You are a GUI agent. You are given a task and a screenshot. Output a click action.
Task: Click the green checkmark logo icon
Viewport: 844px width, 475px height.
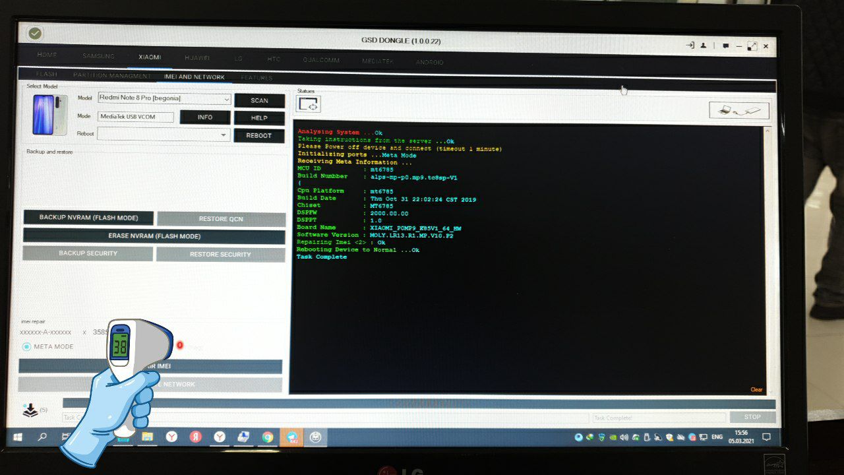[35, 33]
